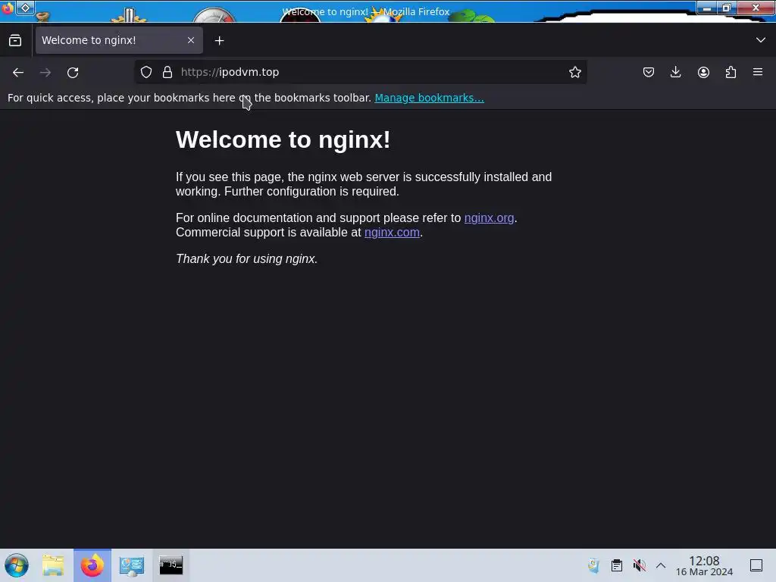Open the terminal taskbar icon
The image size is (776, 582).
coord(171,565)
